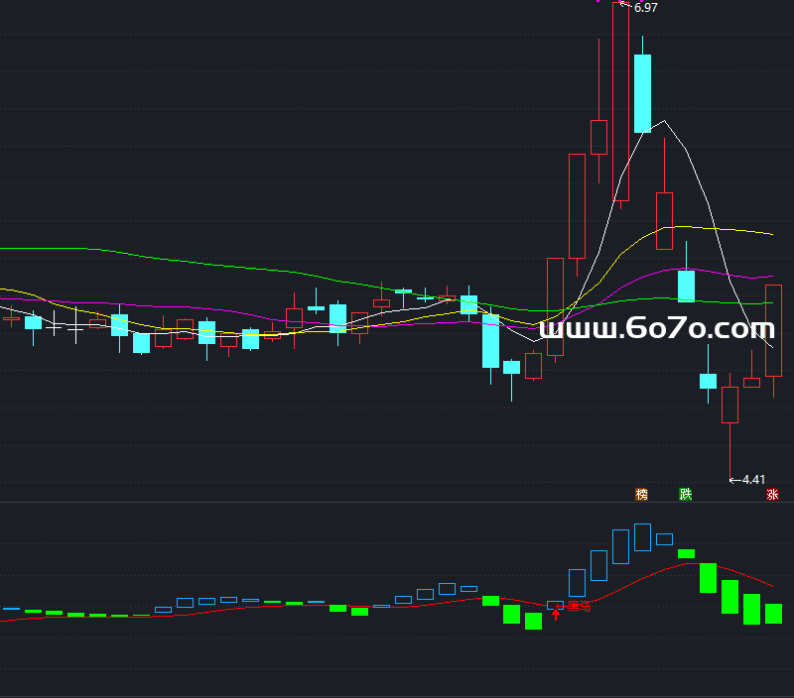Click the green 跌 badge icon
794x698 pixels.
685,494
